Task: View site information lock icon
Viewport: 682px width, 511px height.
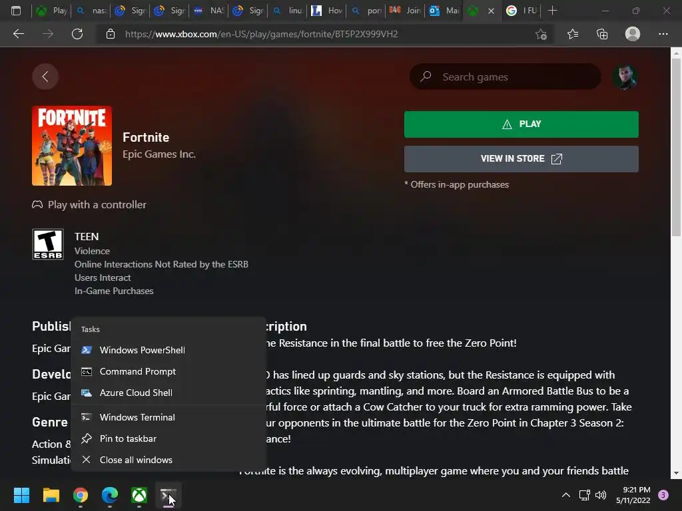Action: coord(111,34)
